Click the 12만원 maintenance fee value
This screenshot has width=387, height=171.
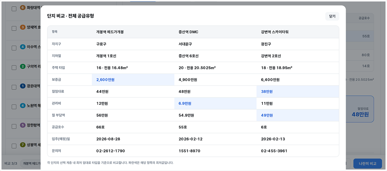pos(102,103)
